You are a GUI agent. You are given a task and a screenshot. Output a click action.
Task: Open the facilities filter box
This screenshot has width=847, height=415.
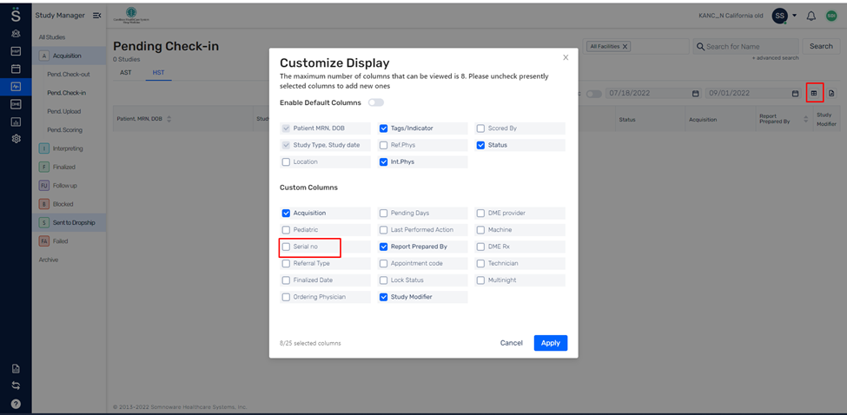coord(636,47)
